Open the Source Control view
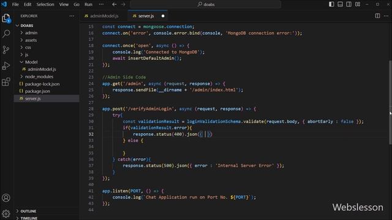This screenshot has height=220, width=392. click(x=6, y=50)
